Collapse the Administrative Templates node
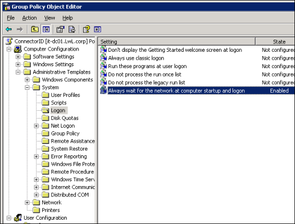The width and height of the screenshot is (295, 224). point(18,72)
